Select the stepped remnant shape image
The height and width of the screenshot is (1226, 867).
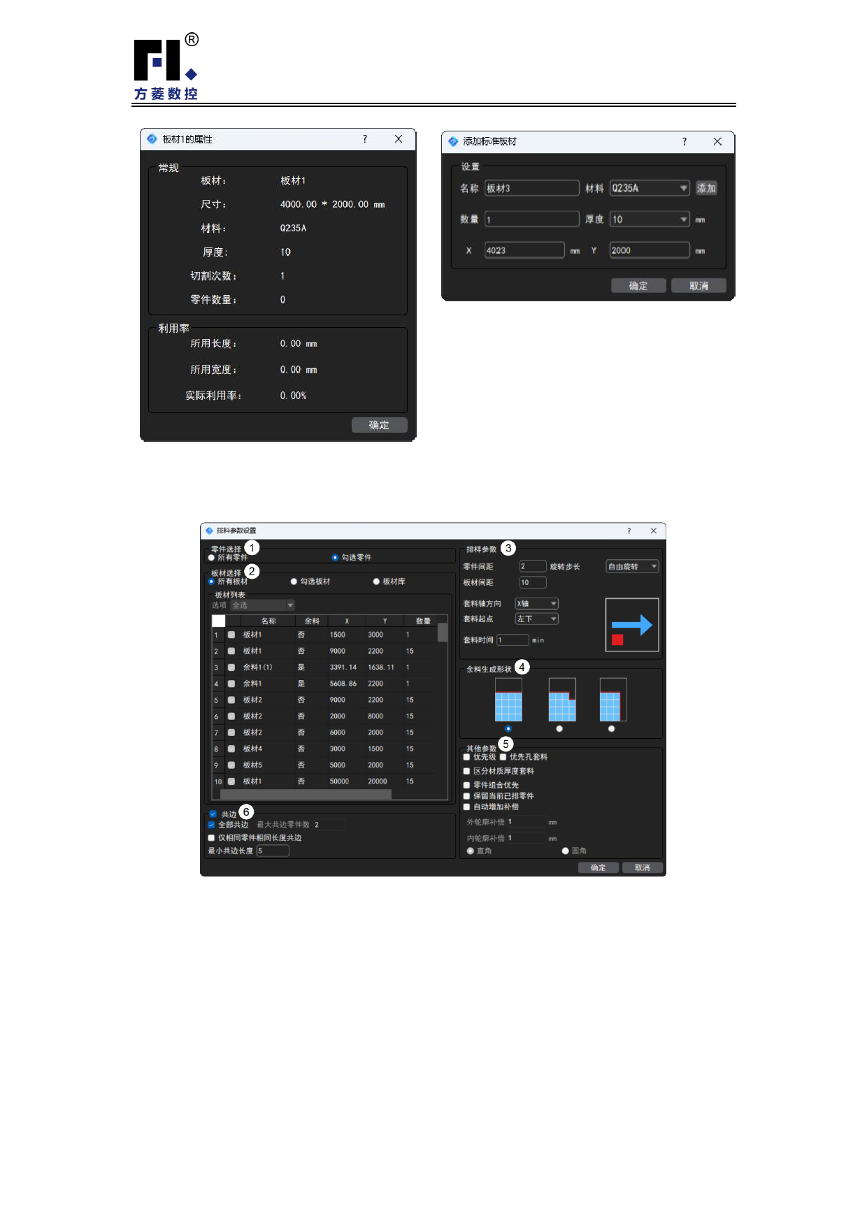point(562,700)
